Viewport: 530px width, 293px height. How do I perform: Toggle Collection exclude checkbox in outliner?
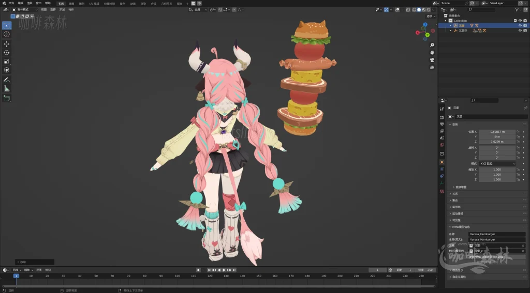coord(515,21)
